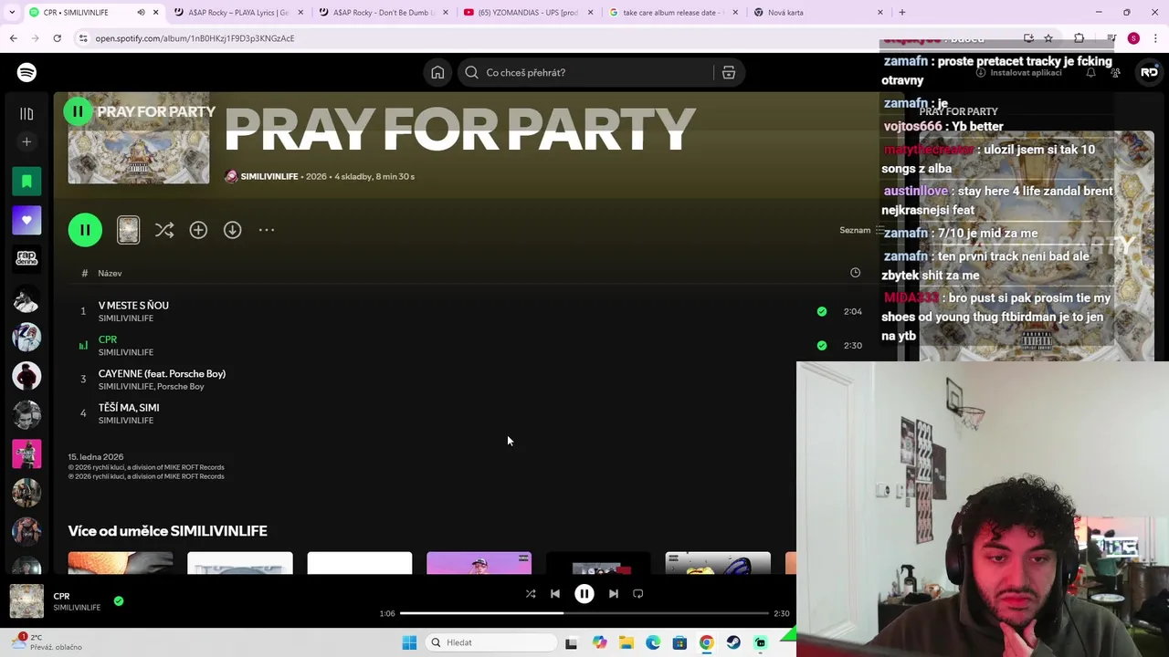Open more options three-dots for album

pos(267,230)
